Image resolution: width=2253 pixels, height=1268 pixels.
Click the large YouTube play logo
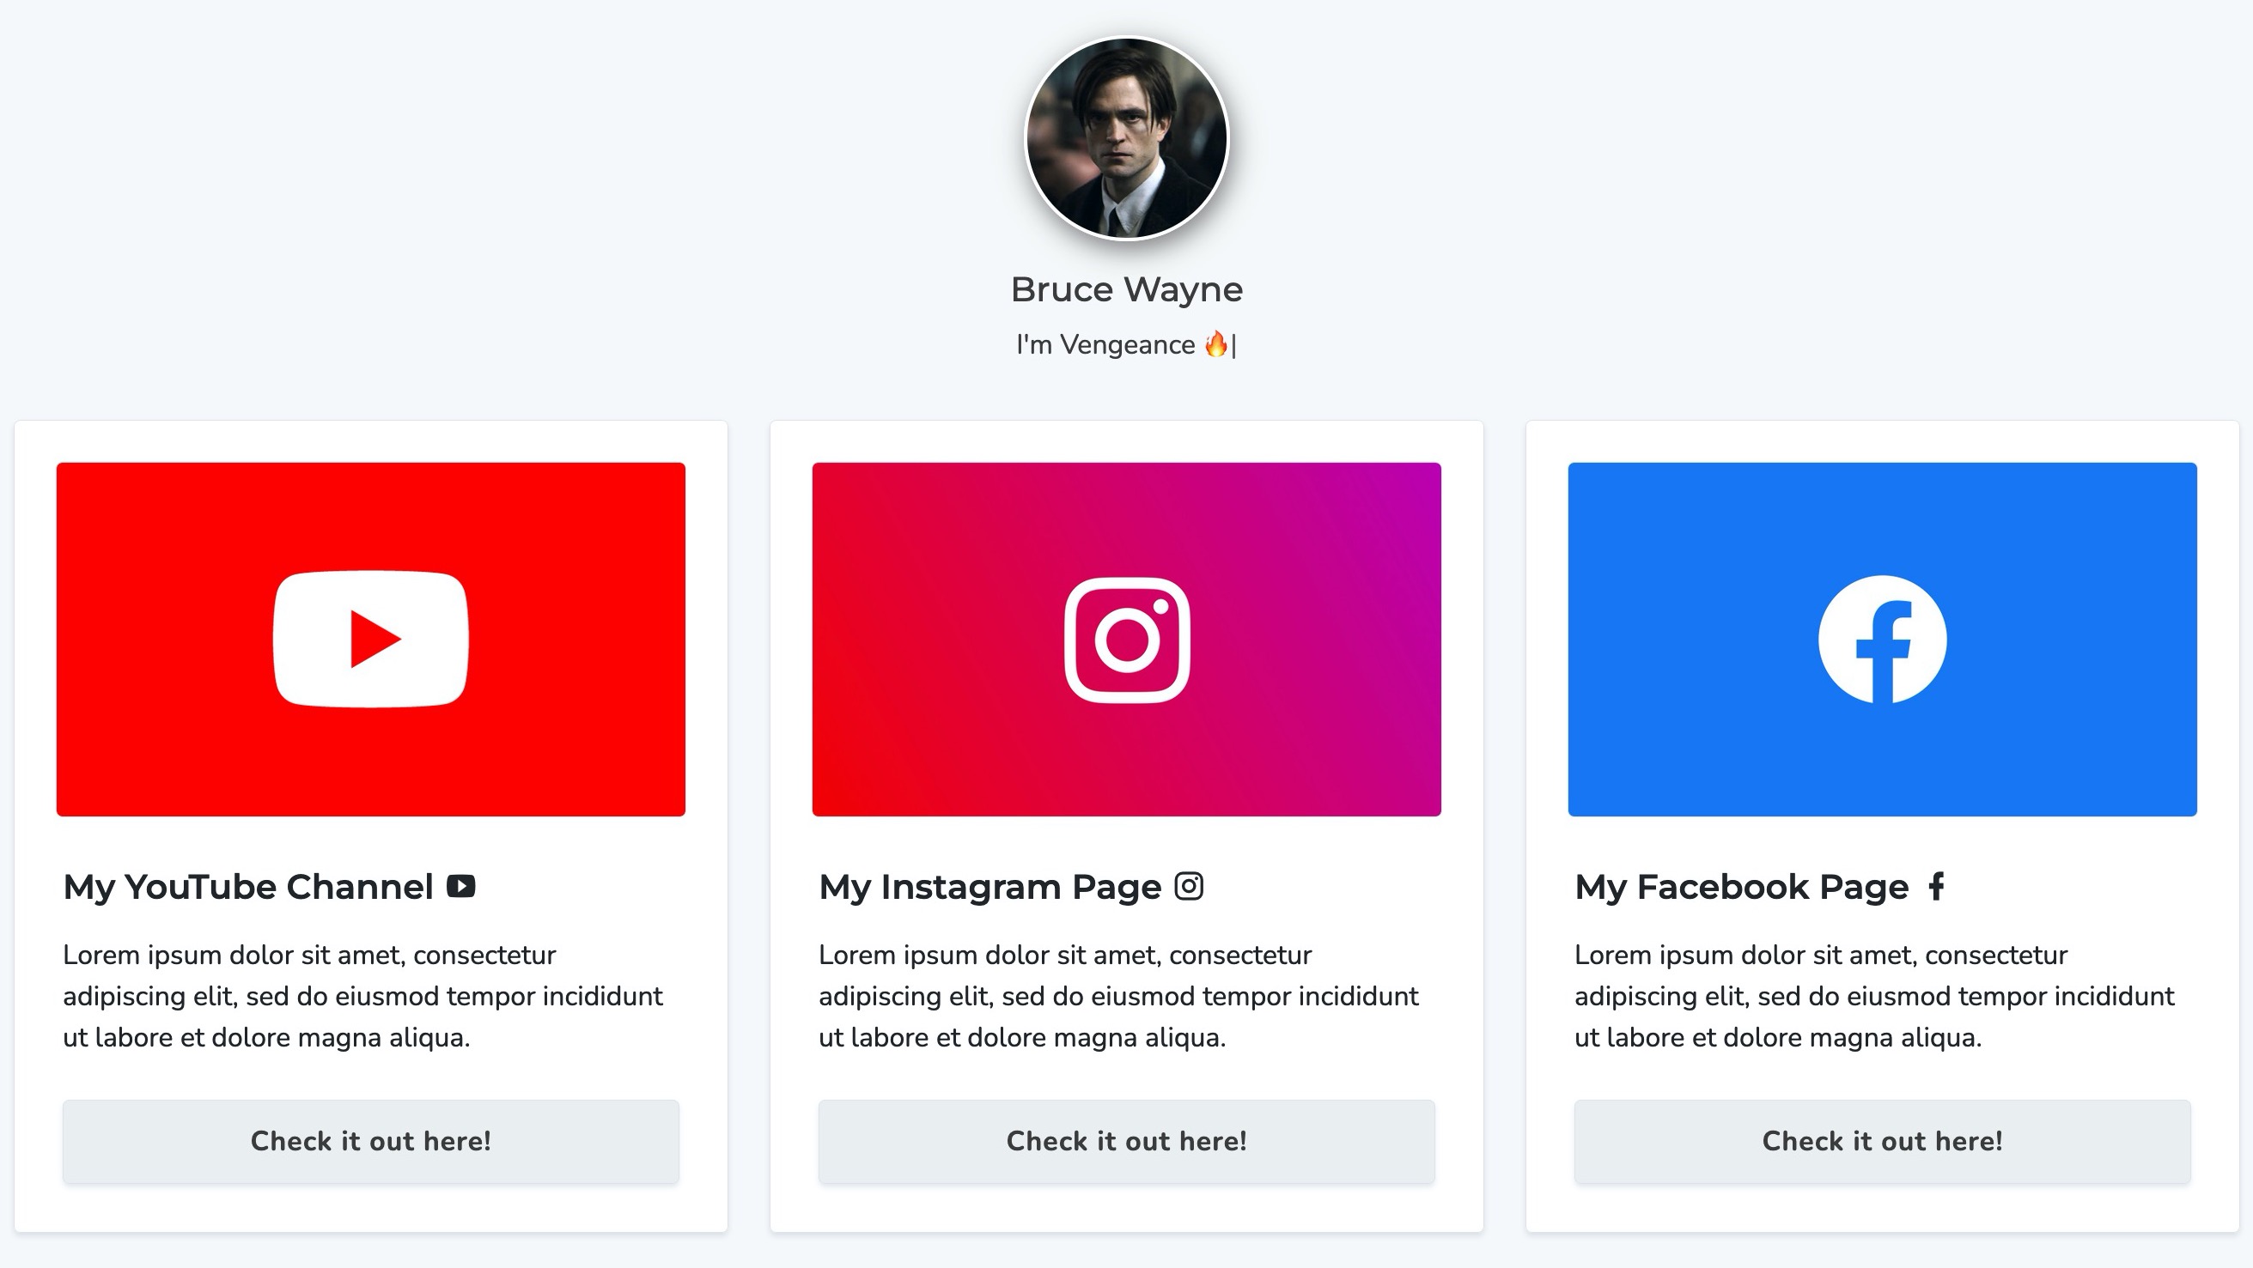[371, 639]
